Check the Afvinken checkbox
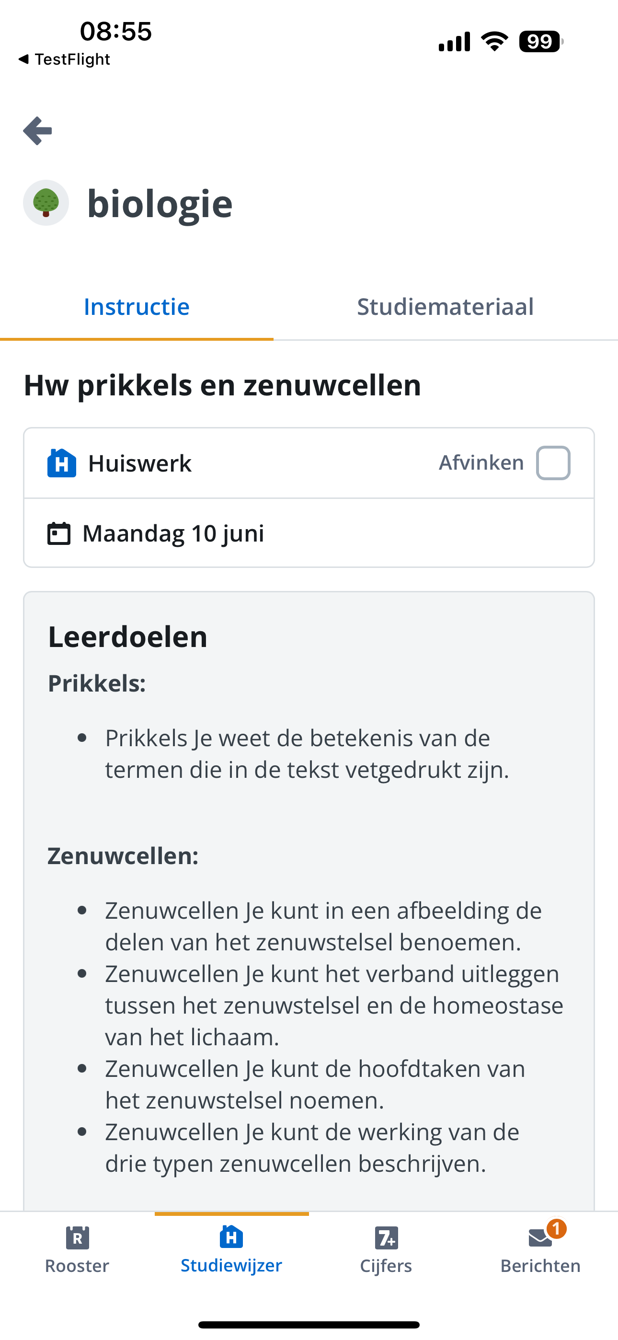The width and height of the screenshot is (618, 1340). tap(553, 463)
